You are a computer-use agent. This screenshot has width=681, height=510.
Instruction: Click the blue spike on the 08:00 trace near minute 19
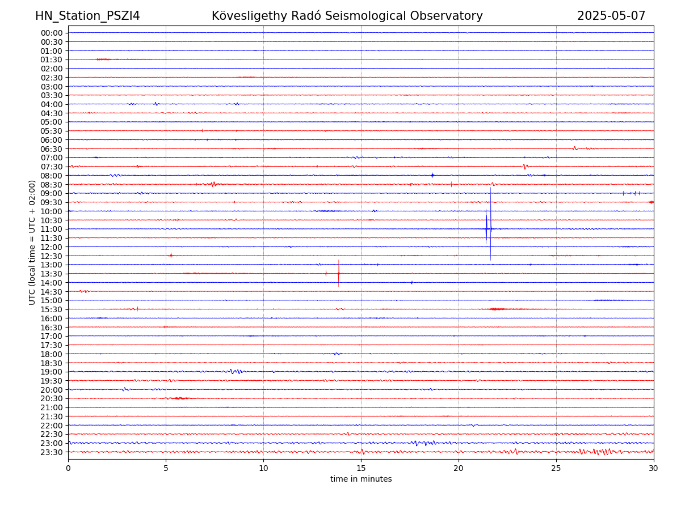[x=432, y=175]
